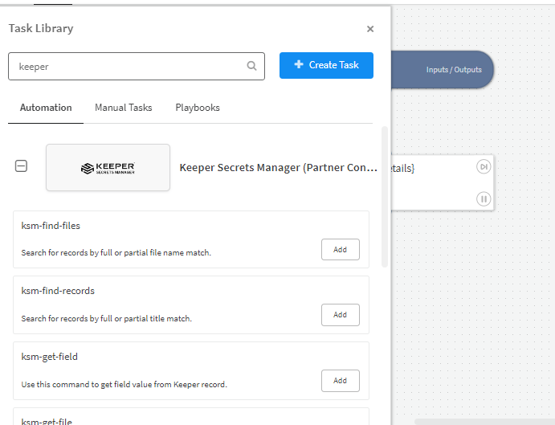Click the skip icon on the task node
Viewport: 555px width, 425px height.
click(484, 166)
